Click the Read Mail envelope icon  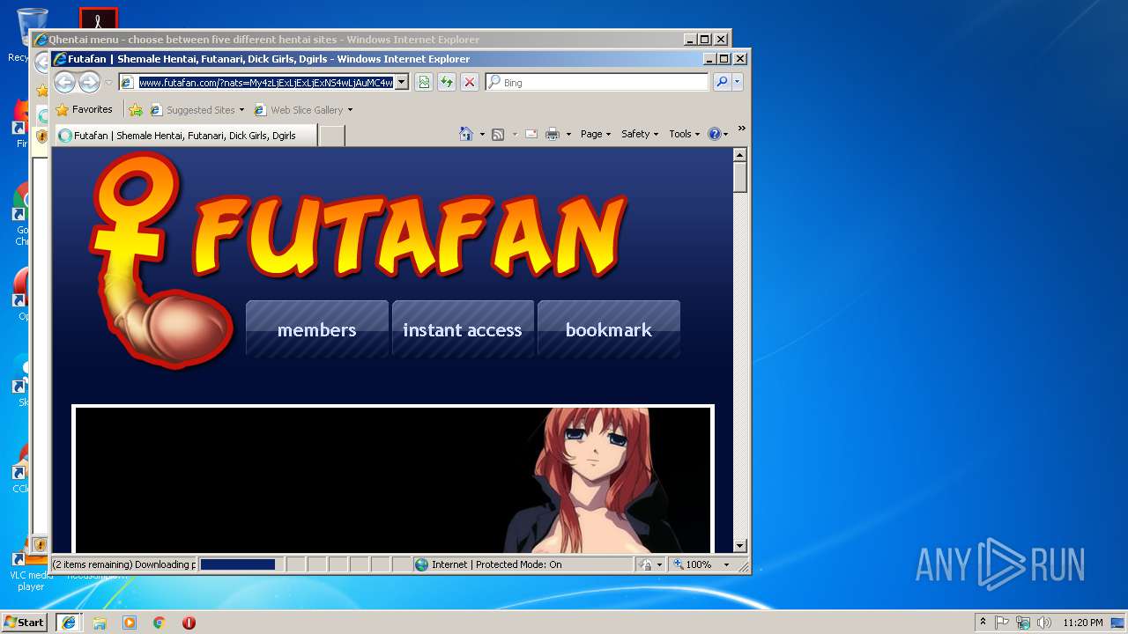click(x=531, y=134)
